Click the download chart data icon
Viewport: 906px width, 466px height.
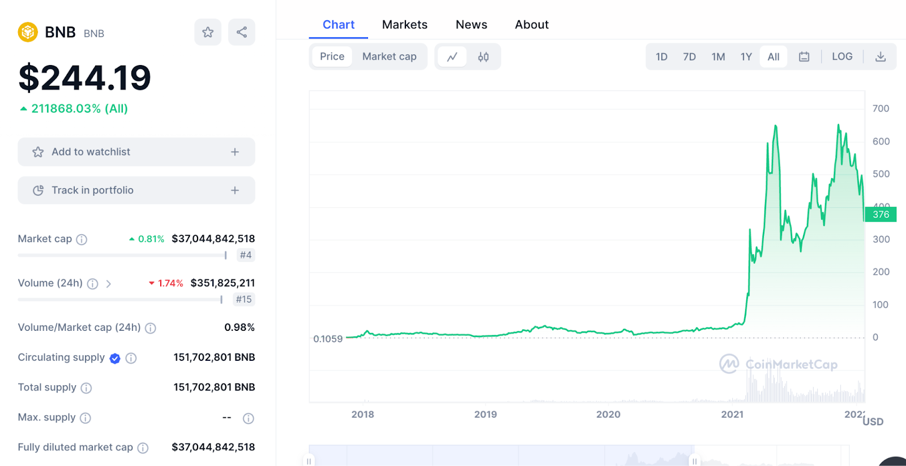click(881, 57)
